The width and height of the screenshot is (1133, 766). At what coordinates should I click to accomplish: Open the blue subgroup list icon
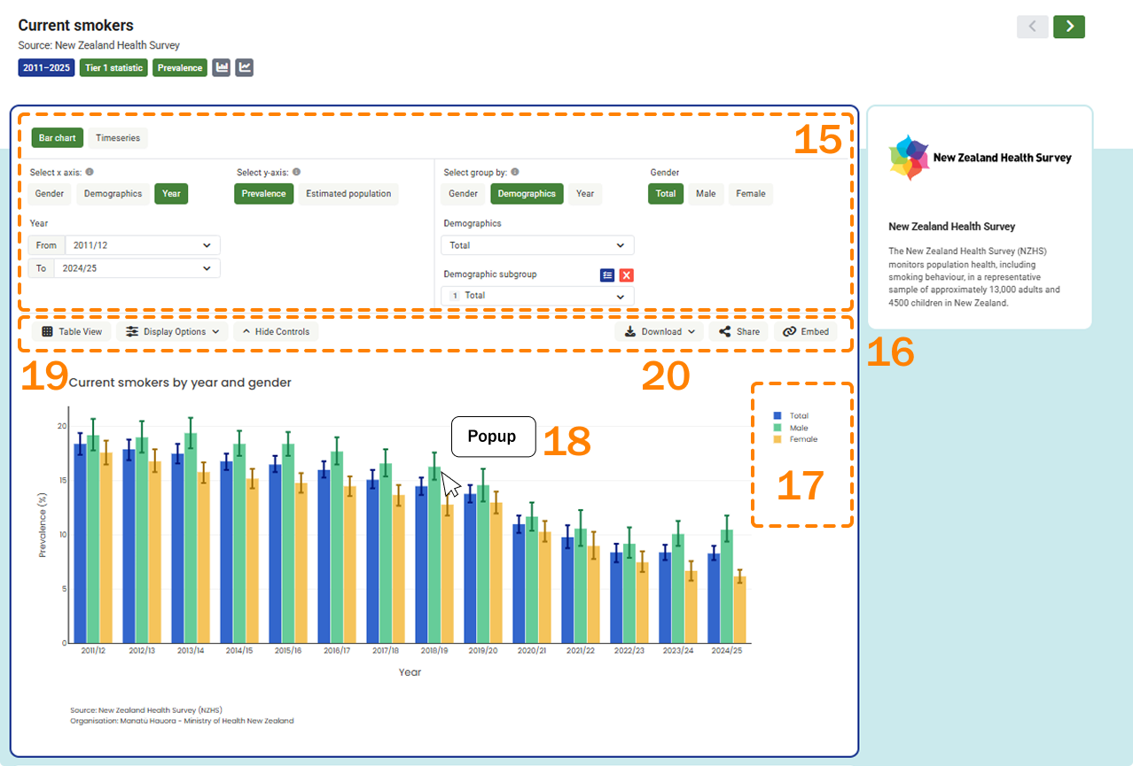tap(606, 275)
